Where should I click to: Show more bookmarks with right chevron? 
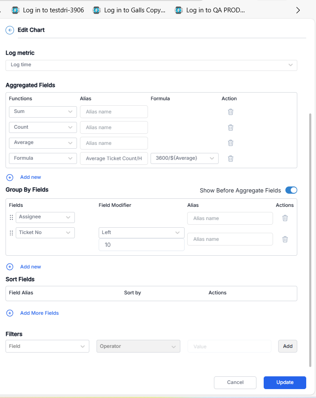298,10
